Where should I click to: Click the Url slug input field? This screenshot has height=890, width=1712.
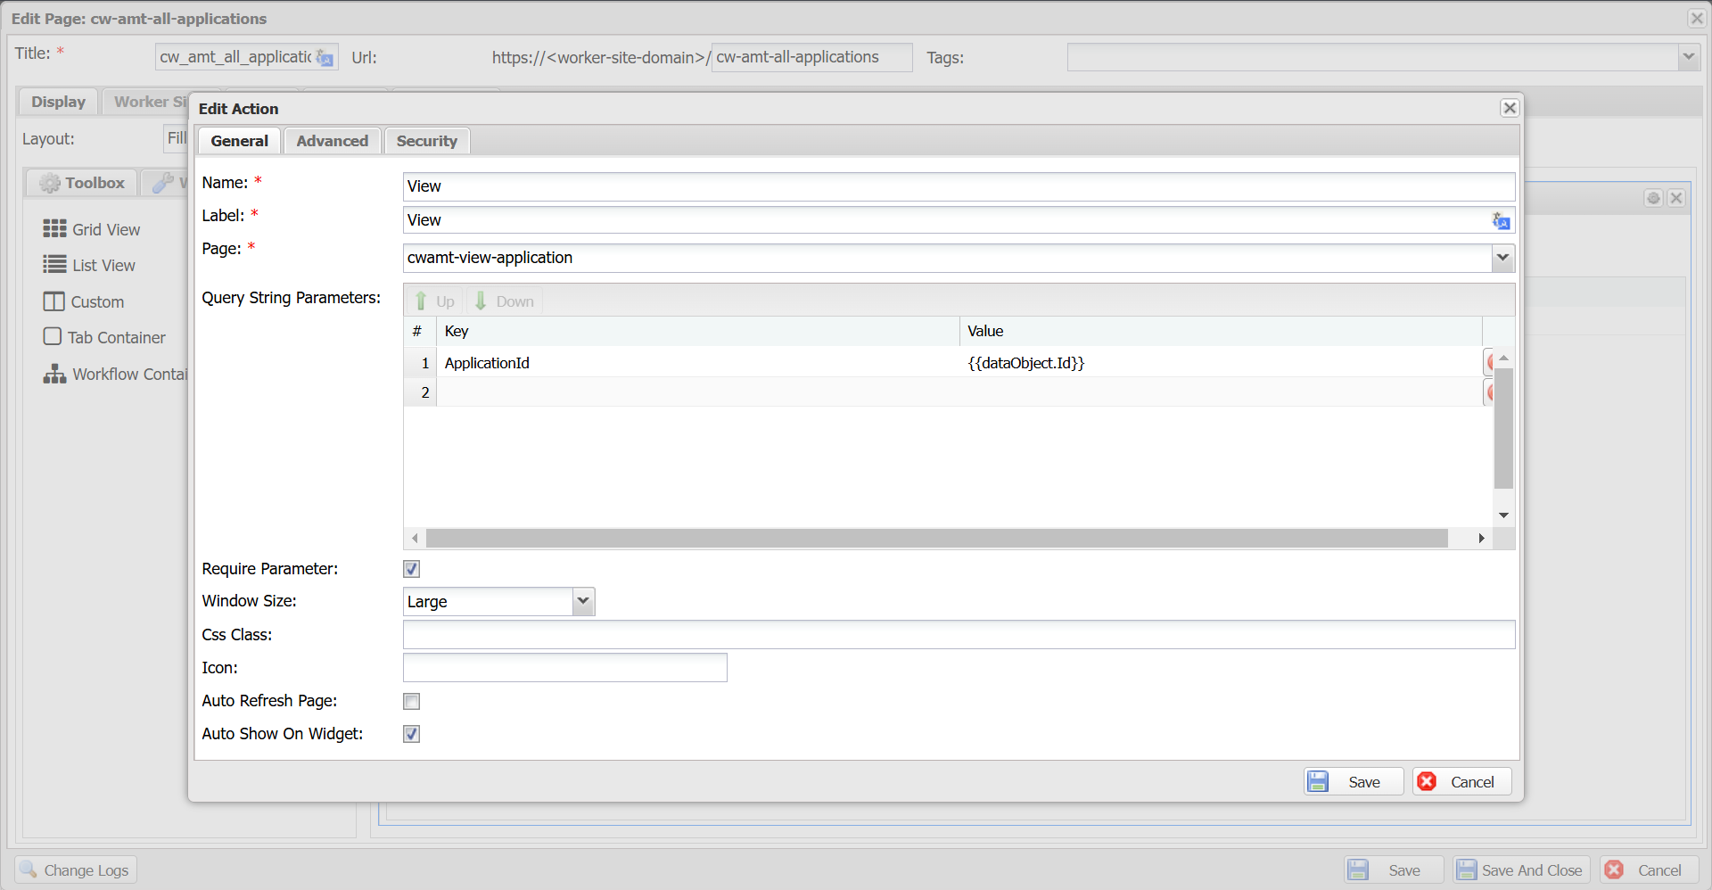click(x=811, y=57)
